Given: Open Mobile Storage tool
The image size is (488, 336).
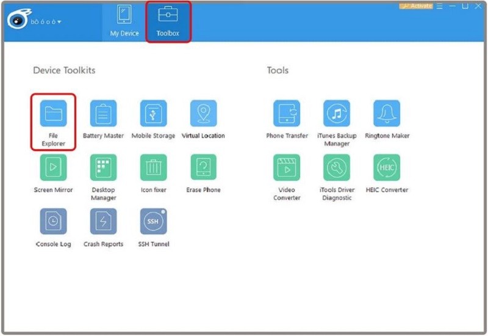Looking at the screenshot, I should (x=154, y=114).
